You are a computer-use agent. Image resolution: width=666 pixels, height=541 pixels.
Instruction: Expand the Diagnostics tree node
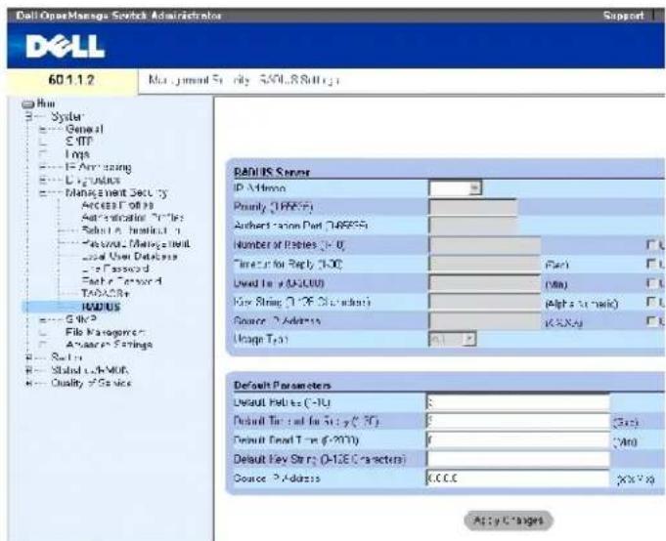[42, 181]
